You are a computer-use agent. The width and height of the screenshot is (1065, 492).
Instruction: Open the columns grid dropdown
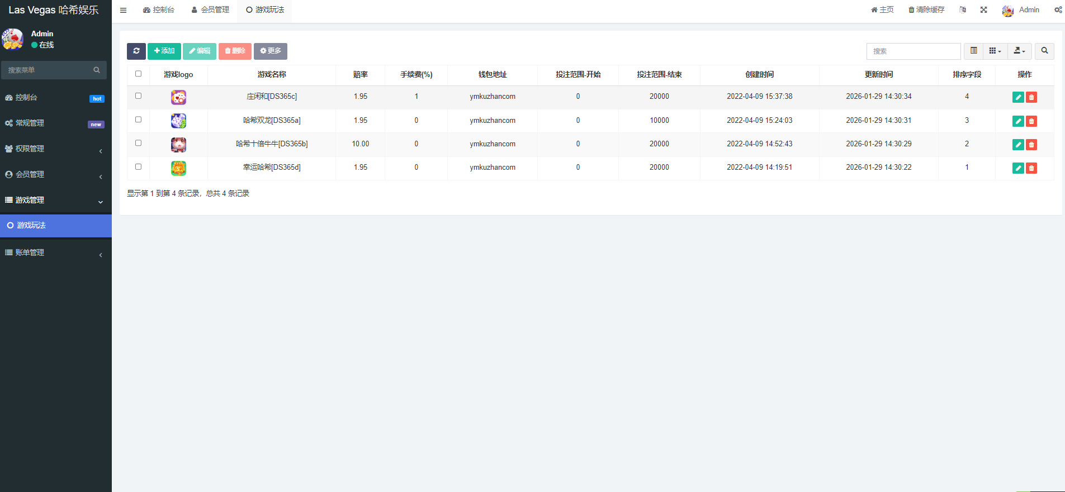pyautogui.click(x=995, y=51)
